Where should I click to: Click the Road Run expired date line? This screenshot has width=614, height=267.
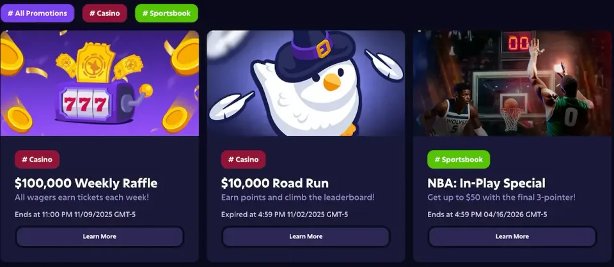[x=285, y=215]
